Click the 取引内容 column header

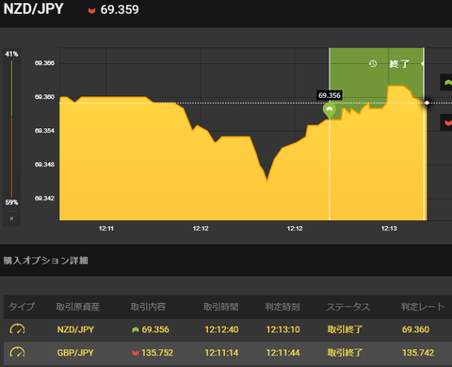(x=148, y=307)
